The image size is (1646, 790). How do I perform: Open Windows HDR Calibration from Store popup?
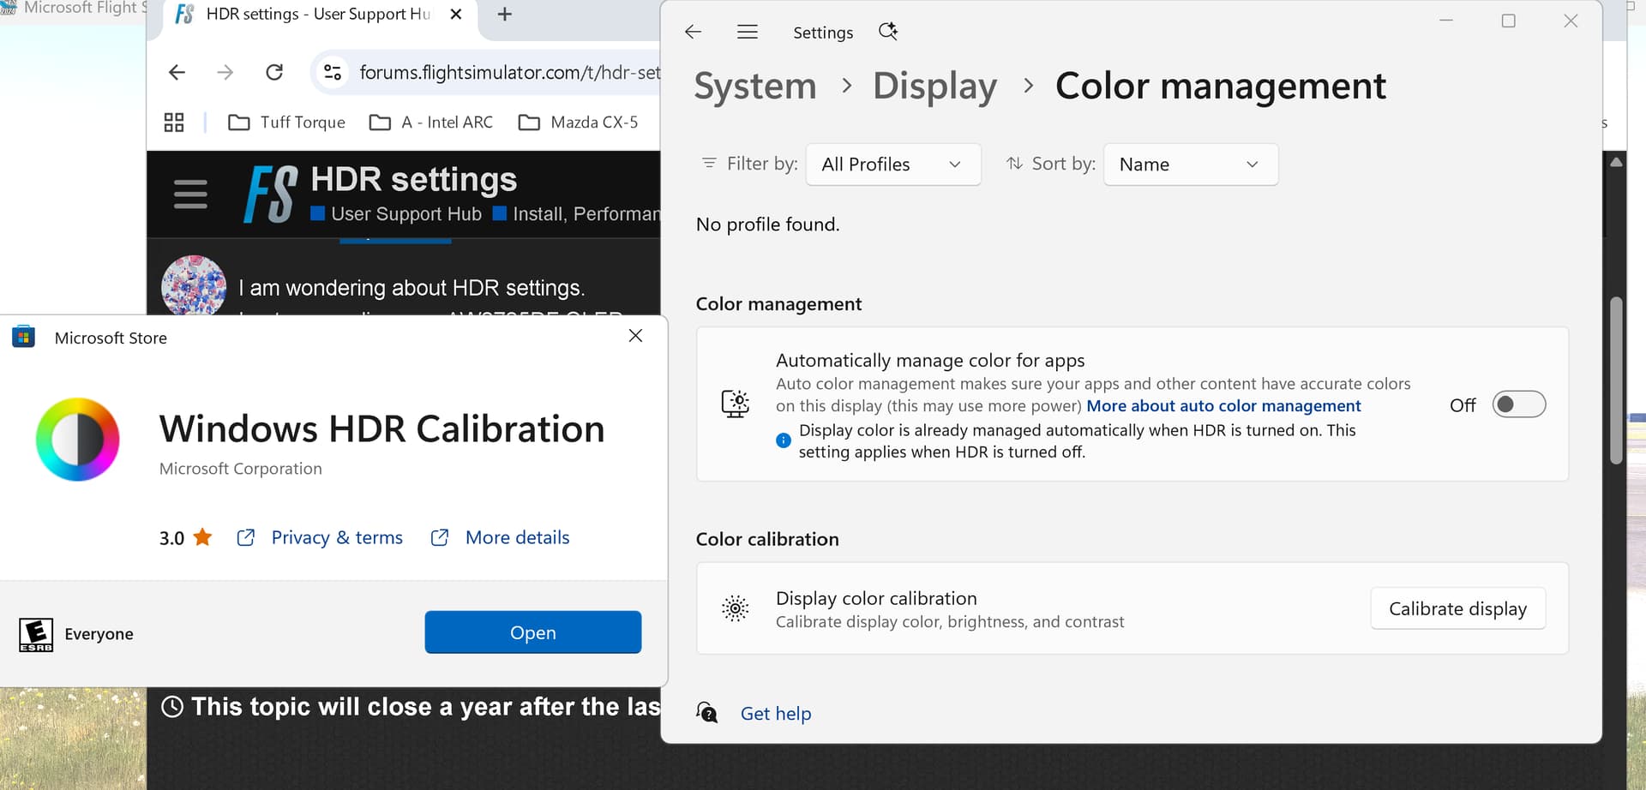pos(532,632)
